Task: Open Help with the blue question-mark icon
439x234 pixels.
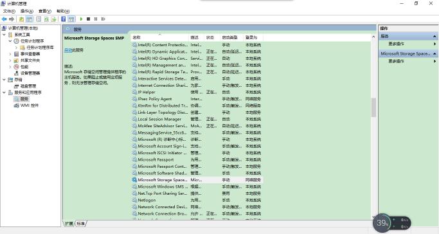Action: point(64,19)
